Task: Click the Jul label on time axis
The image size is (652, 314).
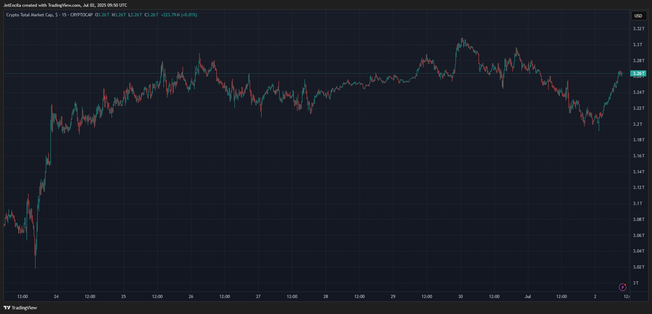Action: (x=528, y=297)
